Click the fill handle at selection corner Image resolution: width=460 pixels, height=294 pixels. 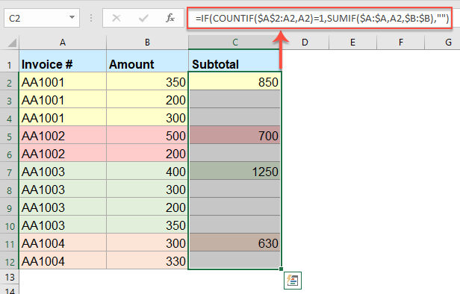click(281, 269)
